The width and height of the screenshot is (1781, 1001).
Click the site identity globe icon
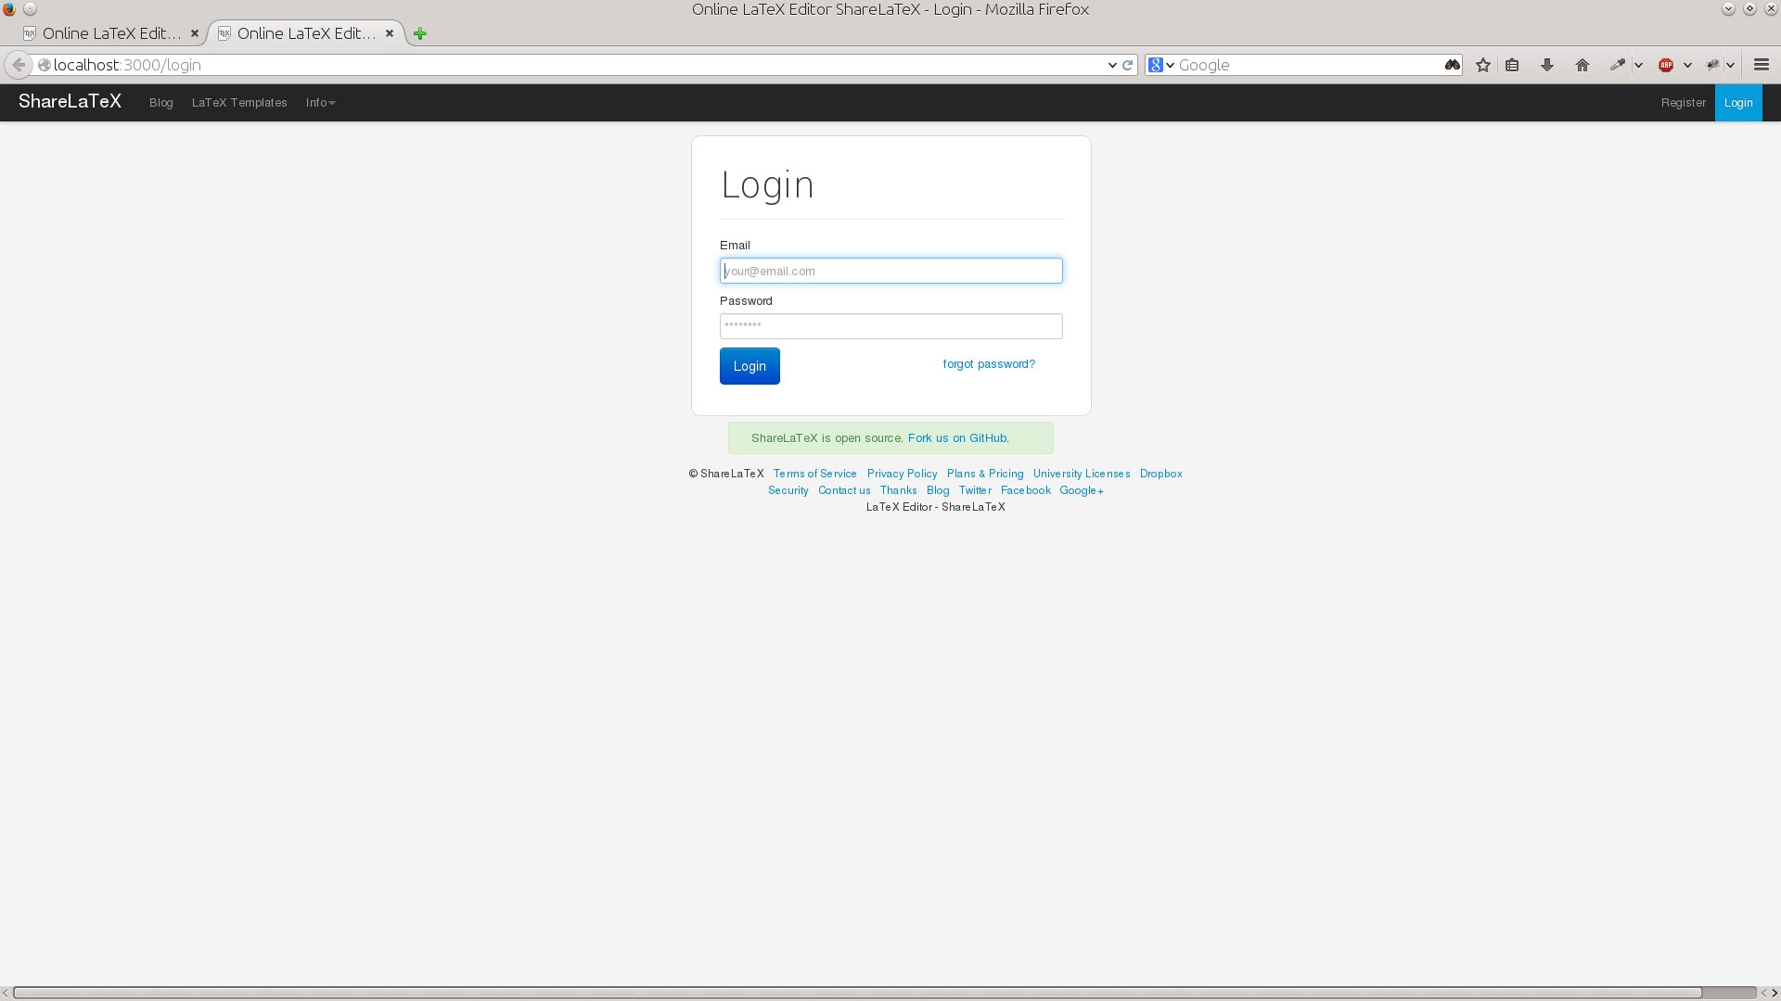(x=44, y=65)
